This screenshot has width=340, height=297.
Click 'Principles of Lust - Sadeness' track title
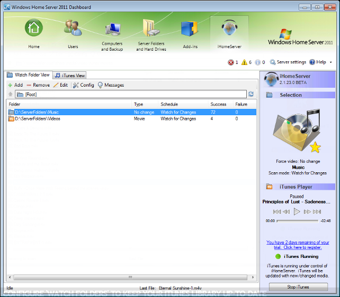pyautogui.click(x=296, y=201)
